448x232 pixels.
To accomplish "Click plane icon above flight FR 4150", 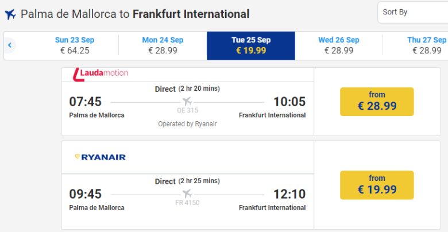I will pos(187,194).
